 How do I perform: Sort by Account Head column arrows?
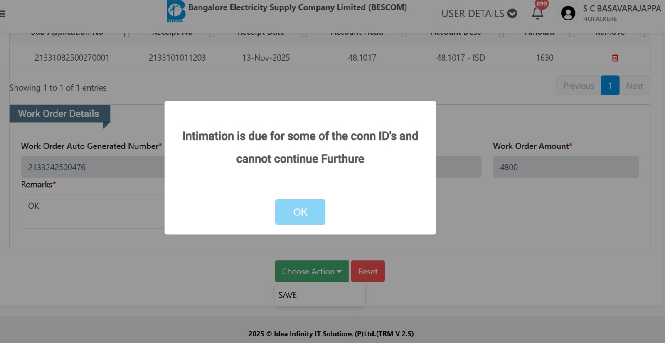(404, 35)
